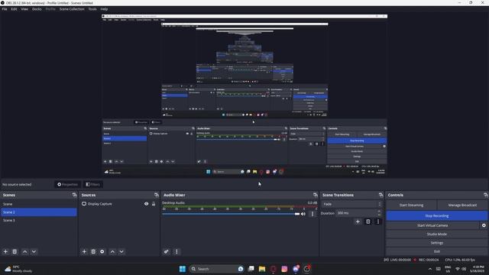This screenshot has width=489, height=275.
Task: Open Fade transition dropdown
Action: [x=351, y=204]
